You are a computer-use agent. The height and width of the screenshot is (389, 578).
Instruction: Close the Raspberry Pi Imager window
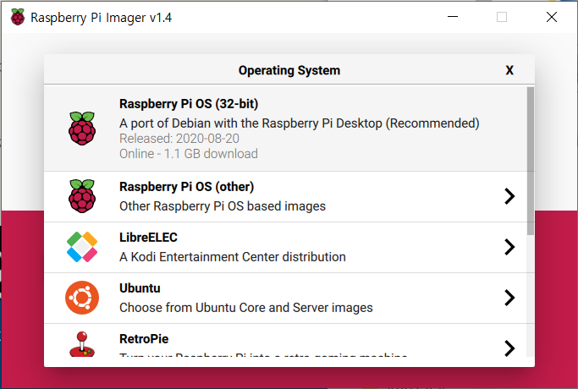tap(552, 17)
